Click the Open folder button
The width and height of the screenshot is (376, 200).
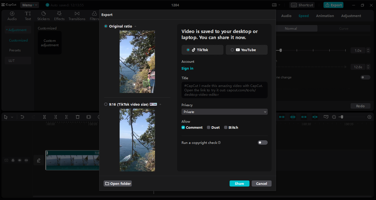tap(118, 184)
